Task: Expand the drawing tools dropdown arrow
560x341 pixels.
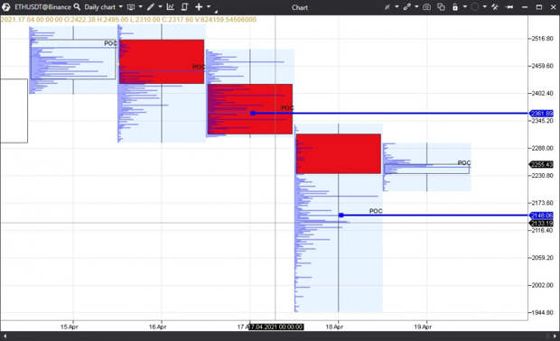Action: 160,7
